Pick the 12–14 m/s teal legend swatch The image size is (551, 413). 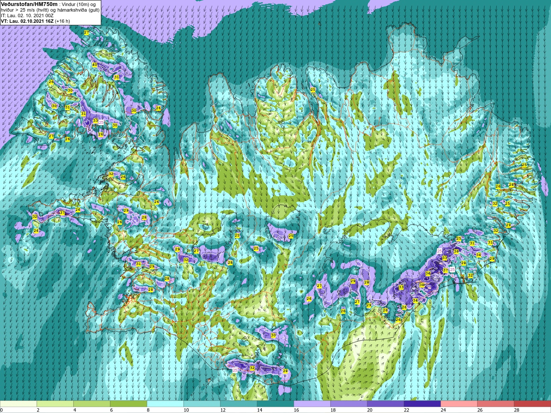238,404
